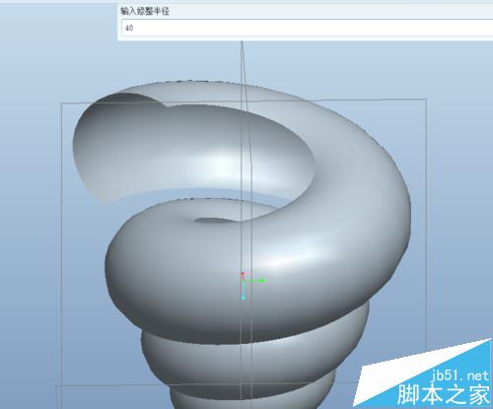Click the small dark hollow at the spiral center
493x409 pixels.
coord(214,221)
